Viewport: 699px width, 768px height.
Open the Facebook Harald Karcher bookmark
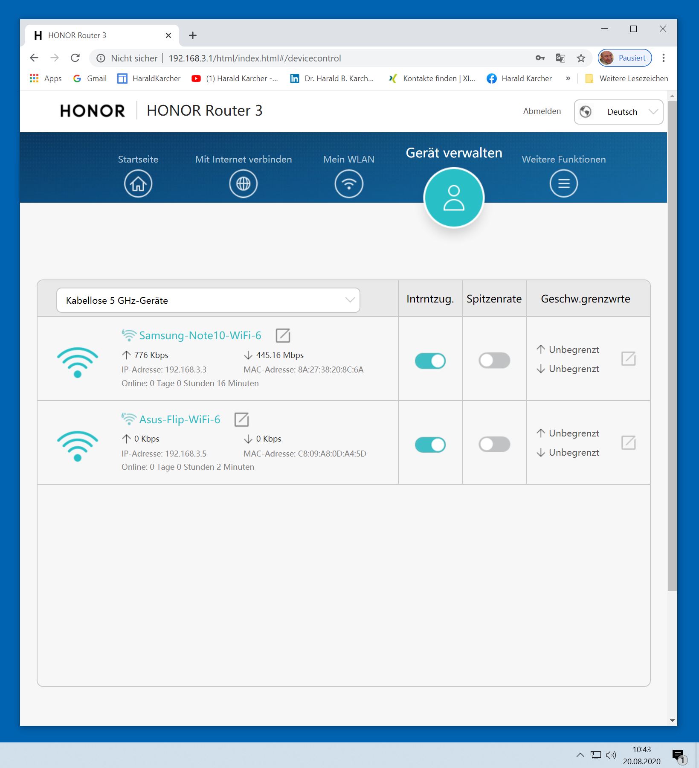point(519,79)
